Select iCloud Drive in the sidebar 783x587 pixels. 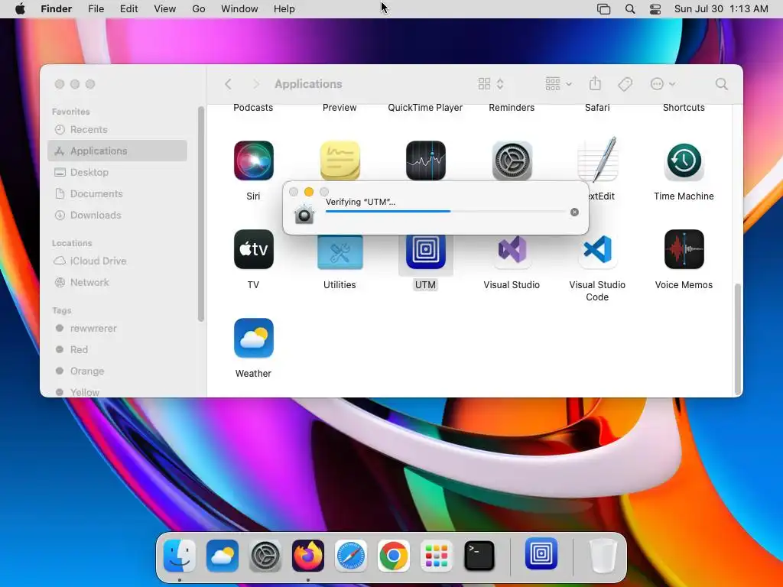click(117, 261)
